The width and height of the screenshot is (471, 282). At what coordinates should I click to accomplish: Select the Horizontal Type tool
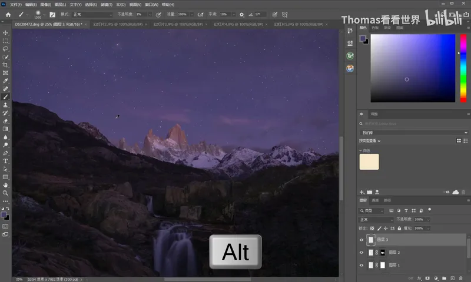[x=5, y=161]
